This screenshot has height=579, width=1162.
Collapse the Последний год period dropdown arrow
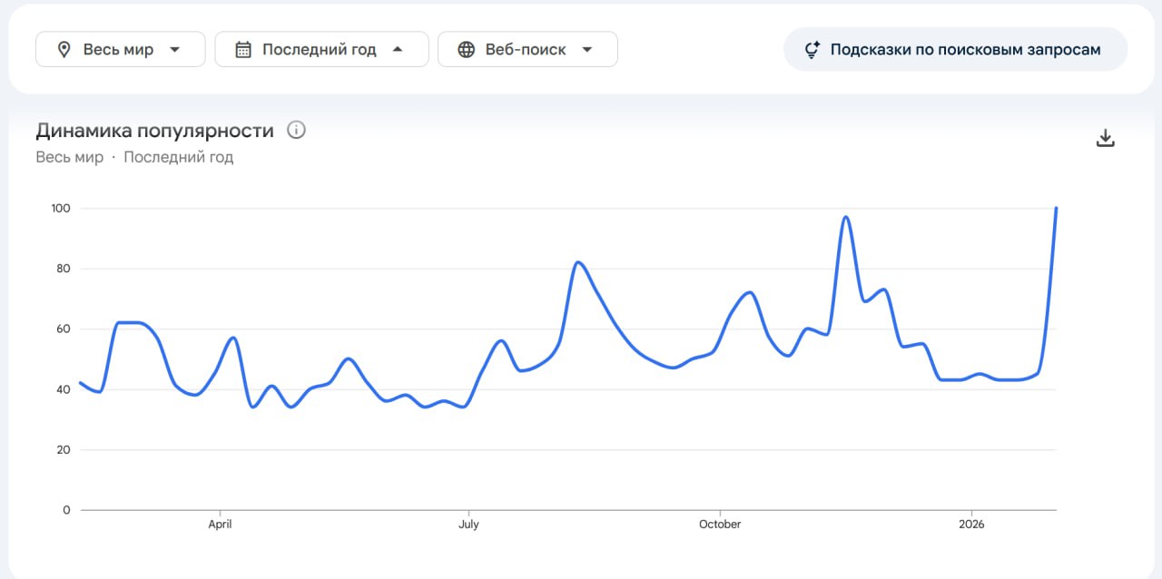tap(398, 50)
